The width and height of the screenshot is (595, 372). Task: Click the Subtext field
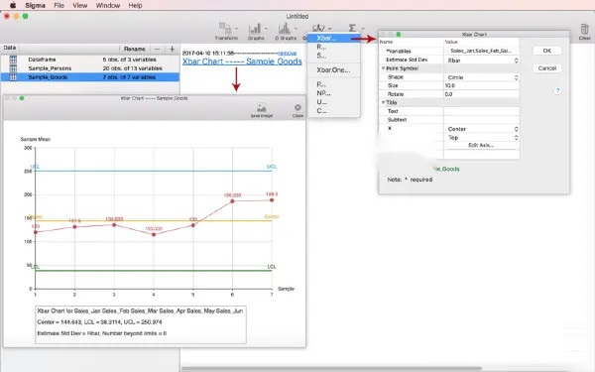coord(481,120)
